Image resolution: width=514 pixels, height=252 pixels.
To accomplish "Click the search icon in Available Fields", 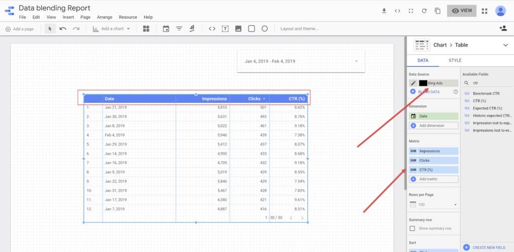I will [466, 83].
